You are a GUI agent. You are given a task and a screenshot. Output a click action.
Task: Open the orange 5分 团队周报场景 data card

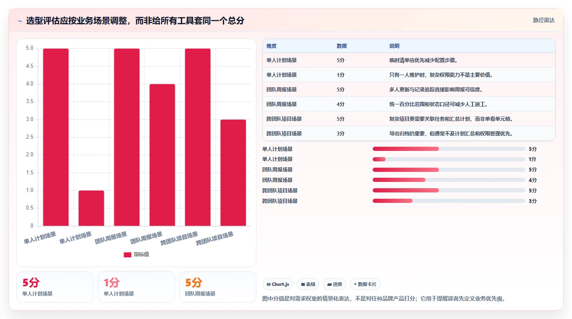pos(218,287)
